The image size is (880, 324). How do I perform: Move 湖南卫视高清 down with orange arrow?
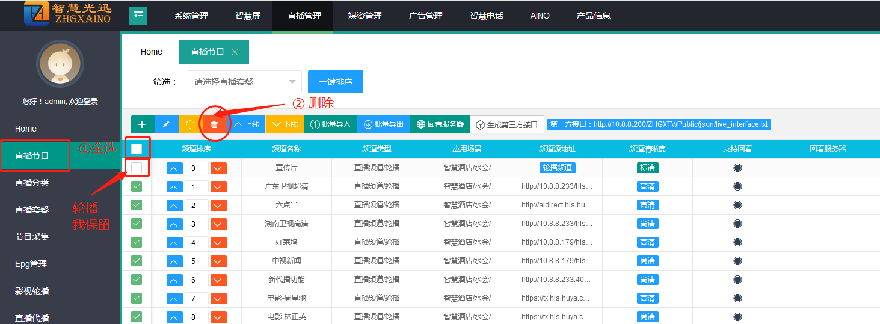click(x=218, y=224)
